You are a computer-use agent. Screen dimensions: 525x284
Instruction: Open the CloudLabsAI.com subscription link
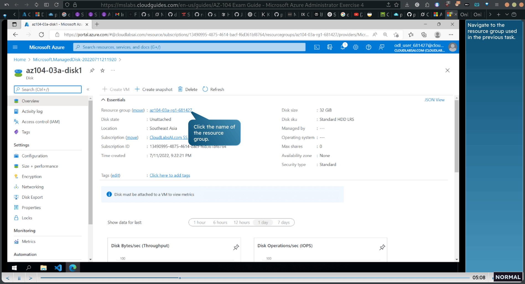pyautogui.click(x=169, y=137)
